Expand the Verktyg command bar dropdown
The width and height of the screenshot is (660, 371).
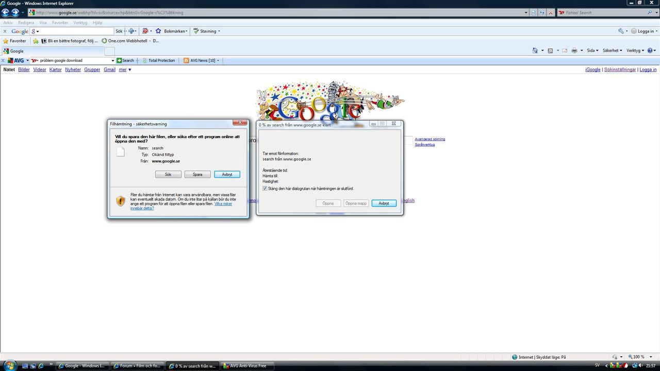(x=643, y=50)
